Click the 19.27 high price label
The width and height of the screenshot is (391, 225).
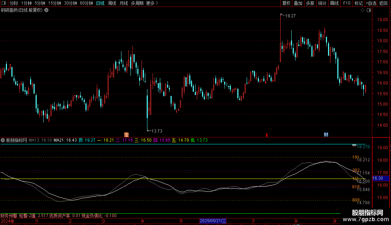(x=290, y=16)
